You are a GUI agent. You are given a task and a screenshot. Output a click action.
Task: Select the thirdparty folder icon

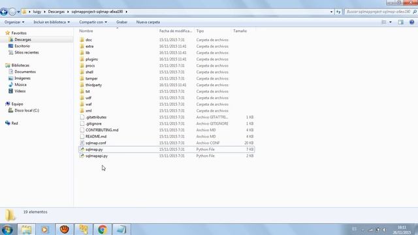tap(82, 85)
